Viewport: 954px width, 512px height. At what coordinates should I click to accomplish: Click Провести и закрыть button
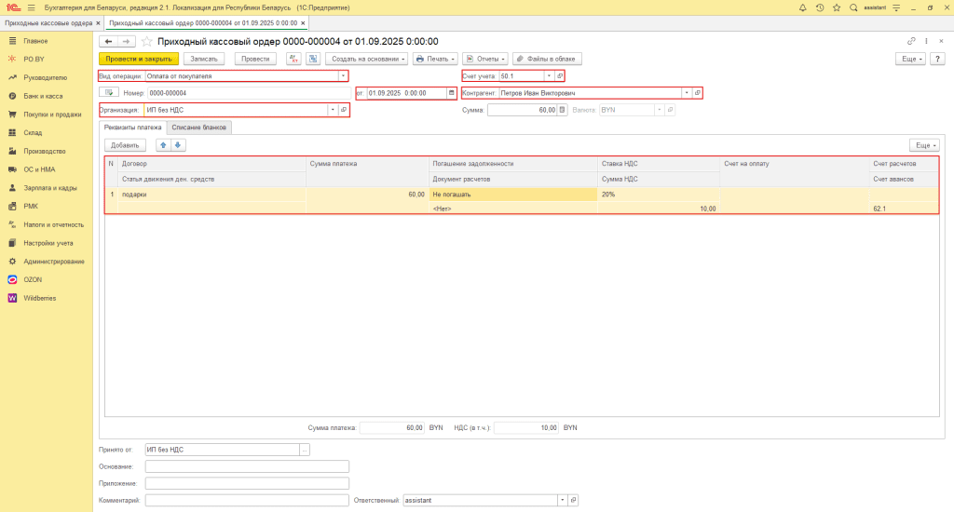(x=138, y=59)
